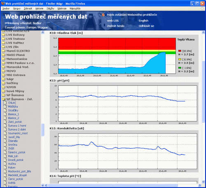Image resolution: width=206 pixels, height=188 pixels.
Task: Open the Nástroje menu
Action: pos(62,9)
